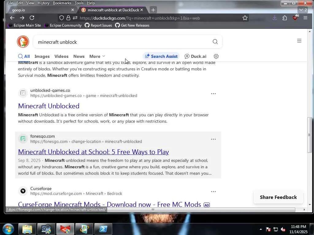Click the fonesgo.com site favicon
Screen dimensions: 314x235
(23, 139)
